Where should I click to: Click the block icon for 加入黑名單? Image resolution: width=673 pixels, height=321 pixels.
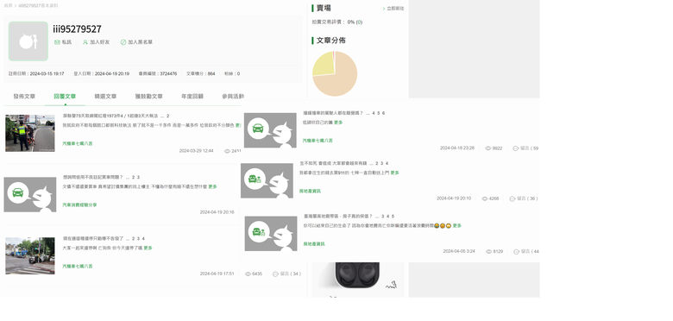coord(123,42)
